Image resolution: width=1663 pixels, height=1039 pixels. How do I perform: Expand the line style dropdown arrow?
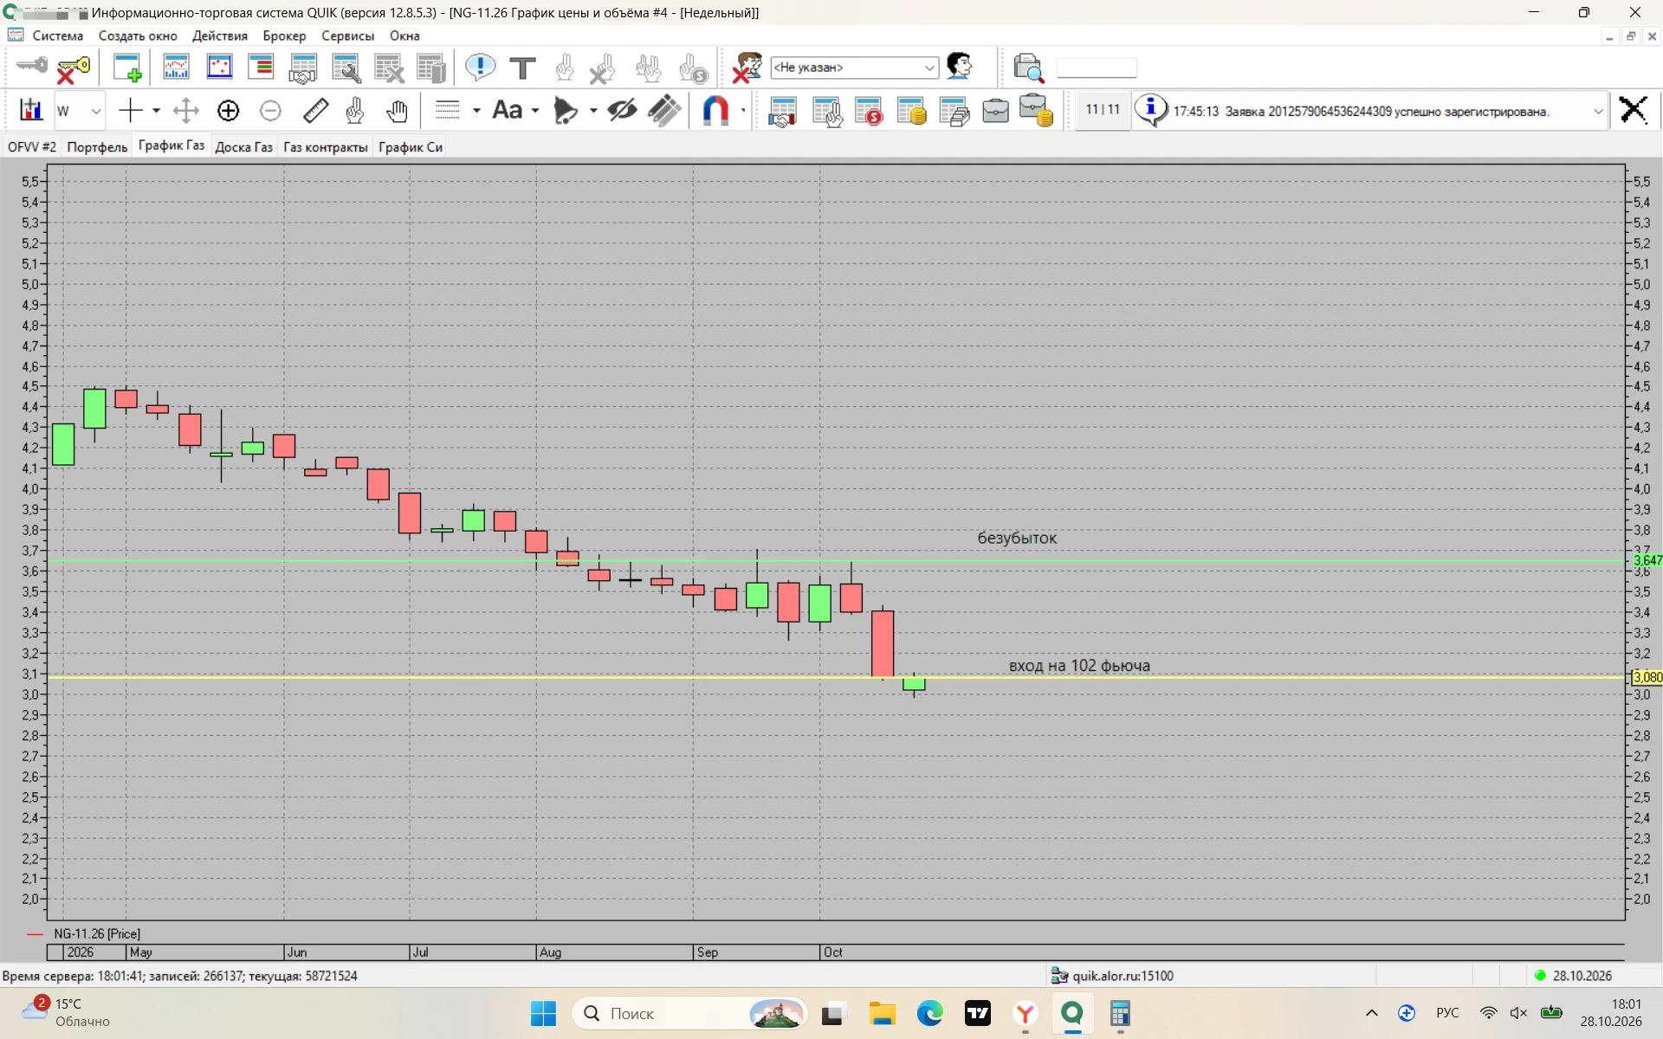(x=476, y=111)
